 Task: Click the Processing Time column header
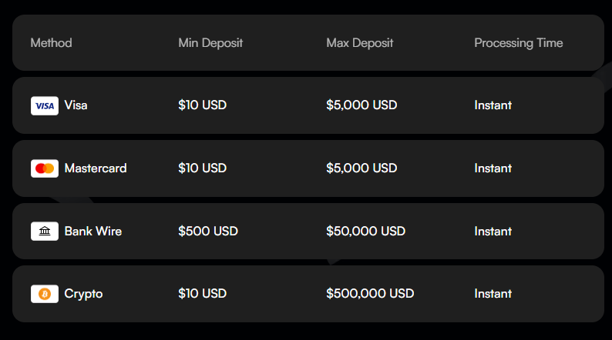pyautogui.click(x=518, y=43)
